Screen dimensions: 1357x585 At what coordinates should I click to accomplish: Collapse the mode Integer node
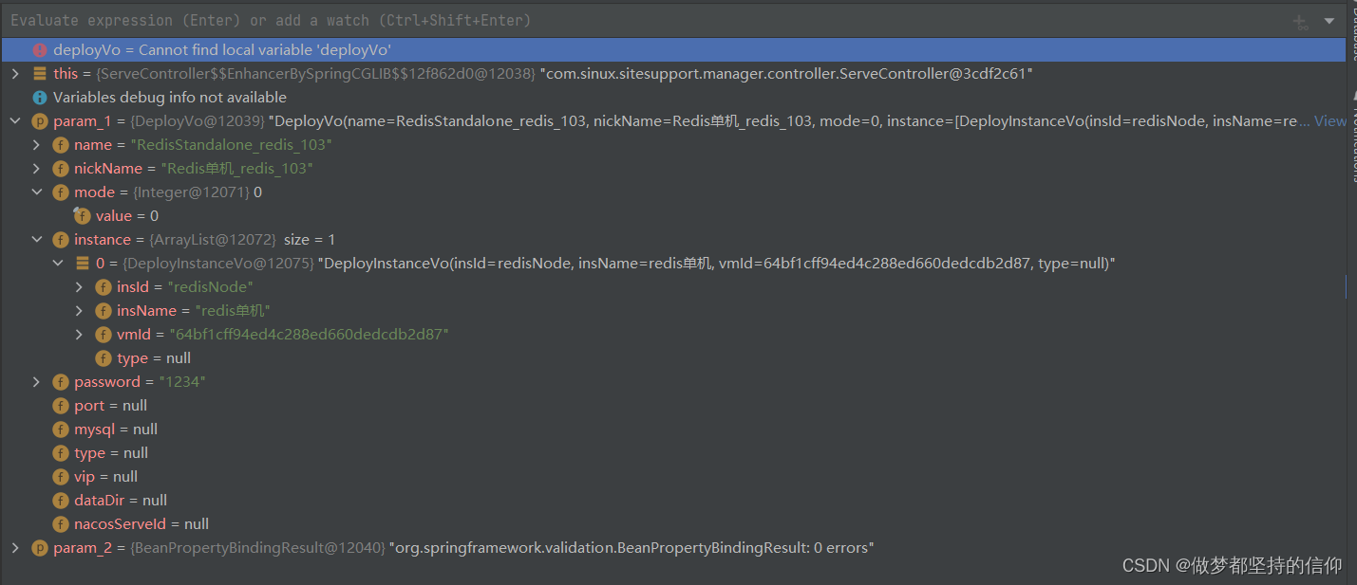tap(36, 192)
